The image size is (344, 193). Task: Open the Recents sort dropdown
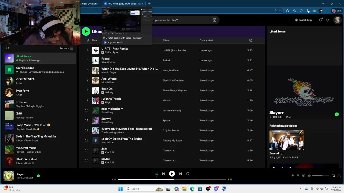coord(66,48)
